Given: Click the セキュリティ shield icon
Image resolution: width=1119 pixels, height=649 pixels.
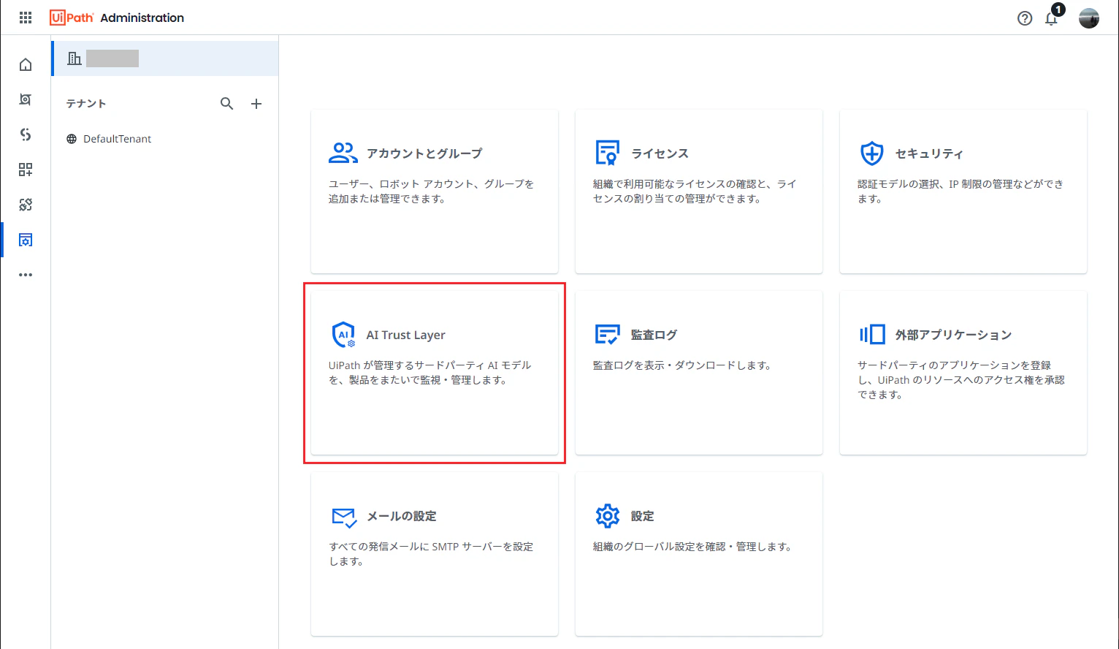Looking at the screenshot, I should click(x=871, y=153).
